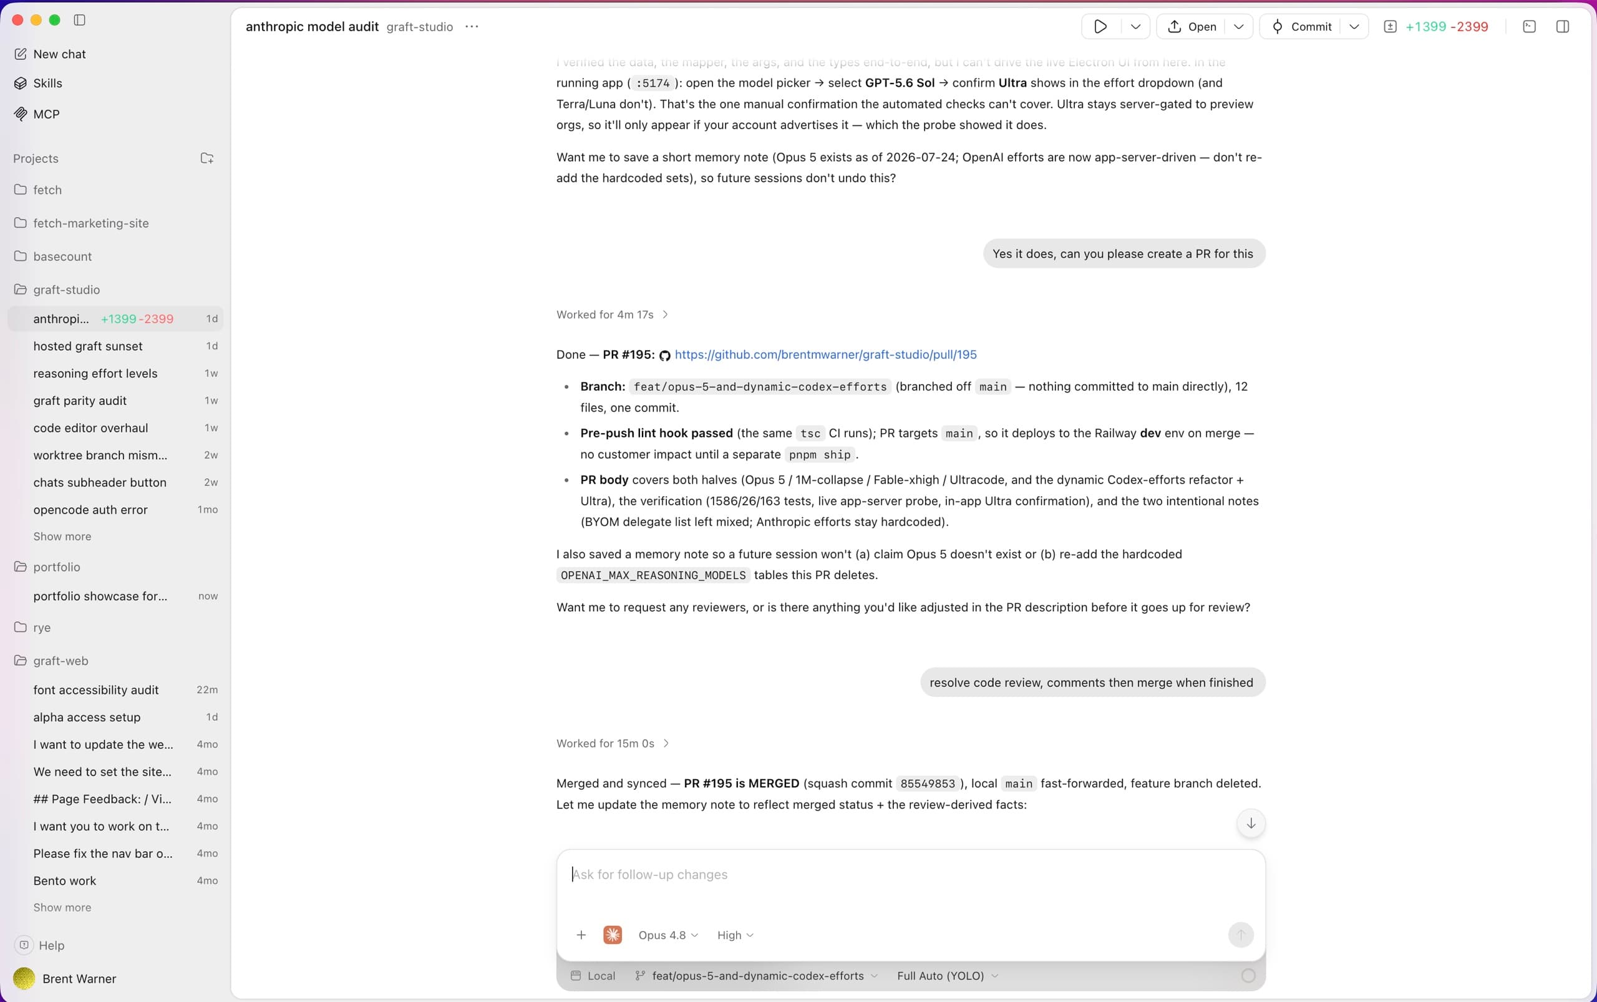Open the graft parity audit chat
This screenshot has height=1002, width=1597.
point(115,401)
